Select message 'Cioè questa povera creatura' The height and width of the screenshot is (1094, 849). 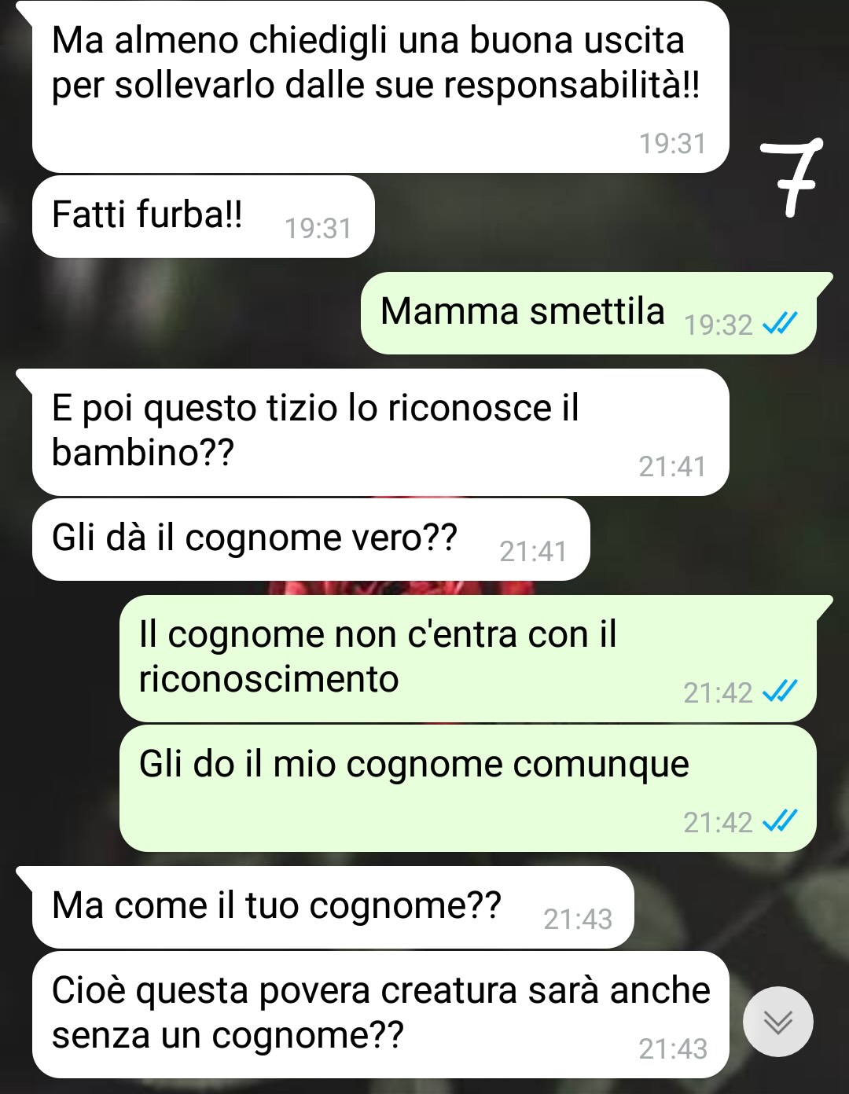380,1015
